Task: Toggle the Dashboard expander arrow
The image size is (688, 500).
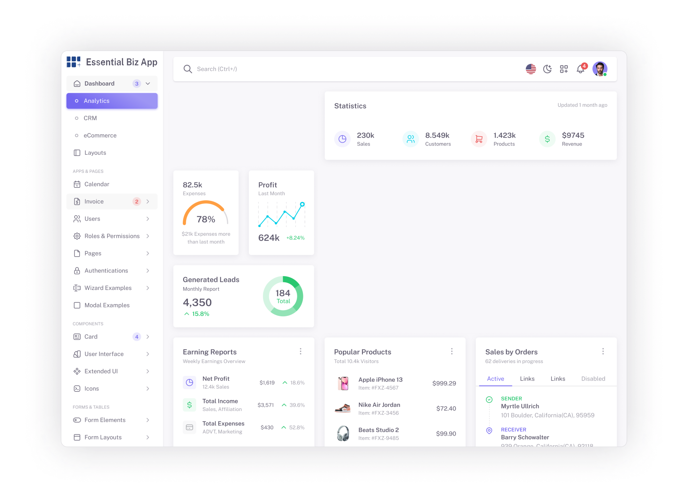Action: pos(148,83)
